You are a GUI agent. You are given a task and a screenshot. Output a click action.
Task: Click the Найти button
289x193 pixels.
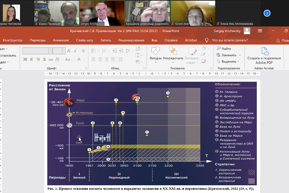tap(224, 49)
